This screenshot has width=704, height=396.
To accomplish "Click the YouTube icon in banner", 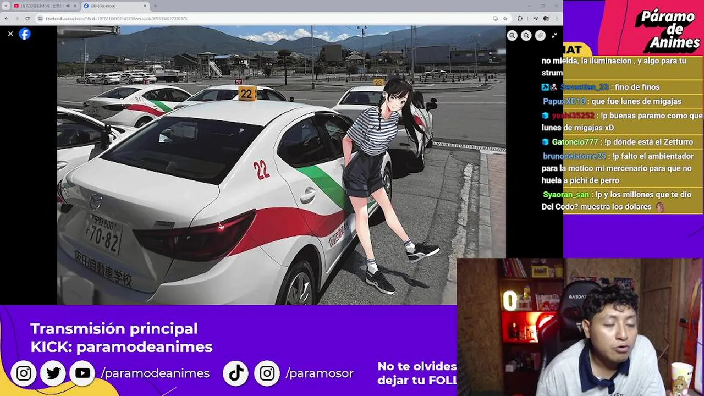I will coord(82,373).
